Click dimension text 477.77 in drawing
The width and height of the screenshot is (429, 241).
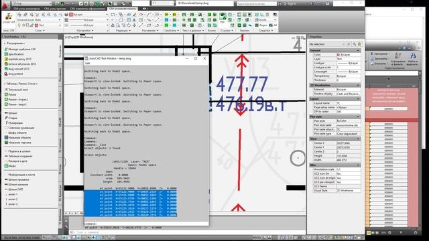(242, 84)
